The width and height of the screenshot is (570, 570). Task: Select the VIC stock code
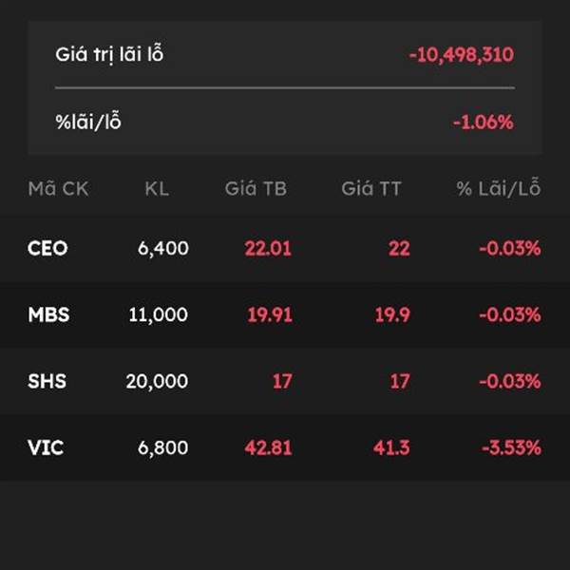pyautogui.click(x=46, y=447)
